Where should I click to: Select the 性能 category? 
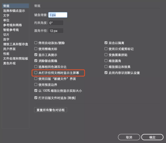coord(6,54)
